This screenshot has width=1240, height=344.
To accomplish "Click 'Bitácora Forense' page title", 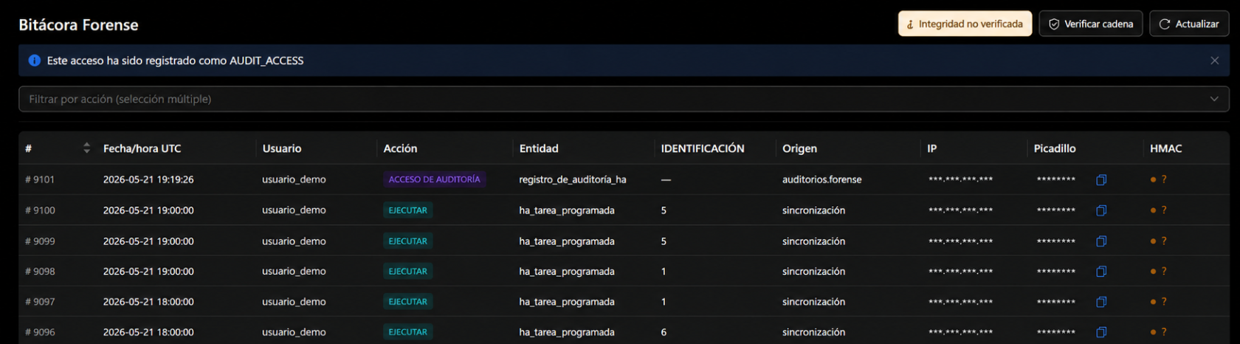I will (x=78, y=24).
